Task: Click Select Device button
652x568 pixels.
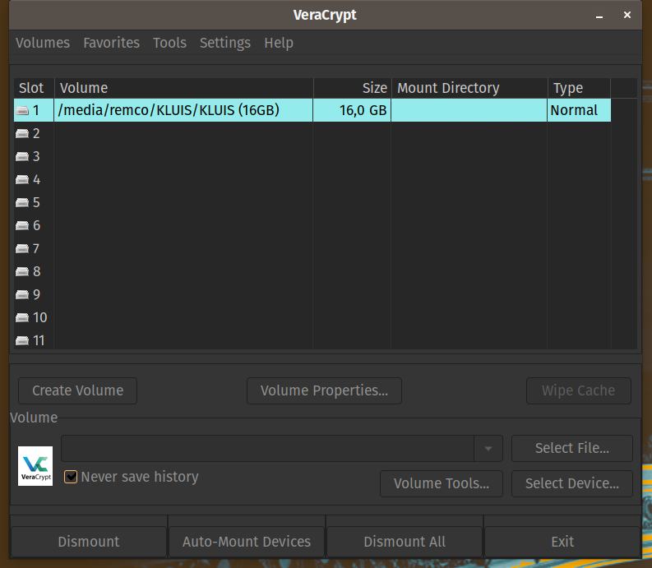Action: (x=572, y=483)
